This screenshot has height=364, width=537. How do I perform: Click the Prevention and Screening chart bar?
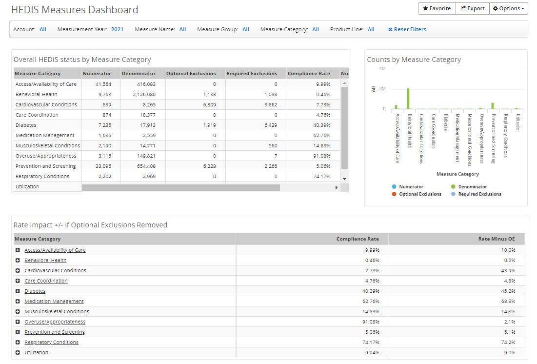pos(493,106)
